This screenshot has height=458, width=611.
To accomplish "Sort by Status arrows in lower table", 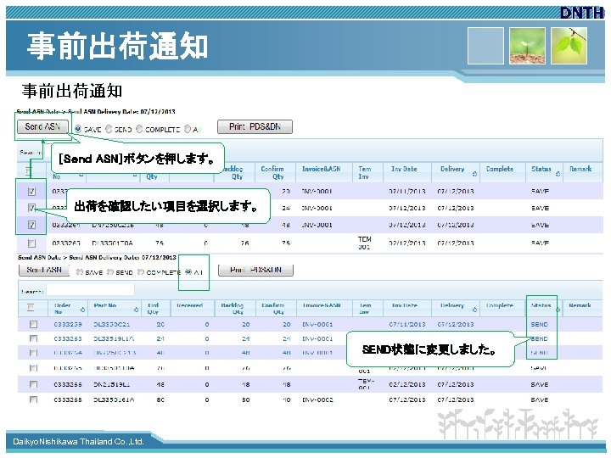I will coord(558,310).
